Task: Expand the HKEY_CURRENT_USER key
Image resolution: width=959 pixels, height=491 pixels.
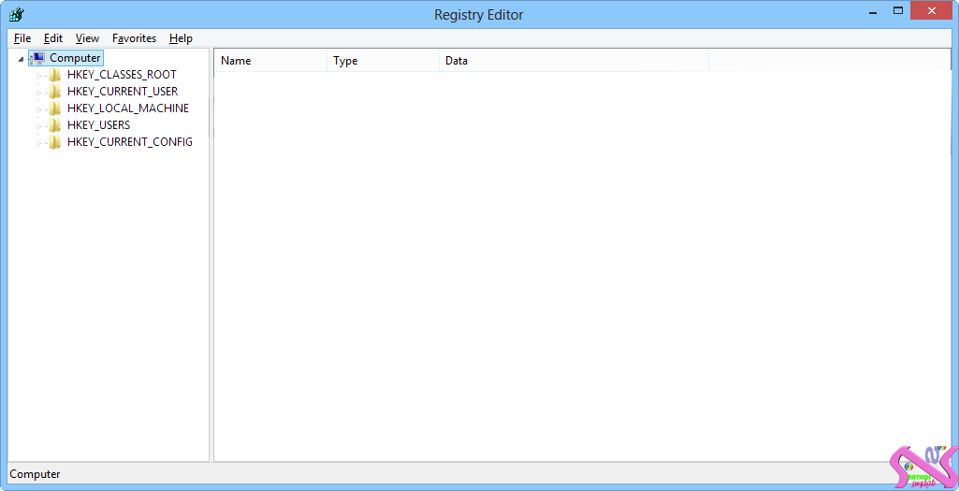Action: point(38,93)
